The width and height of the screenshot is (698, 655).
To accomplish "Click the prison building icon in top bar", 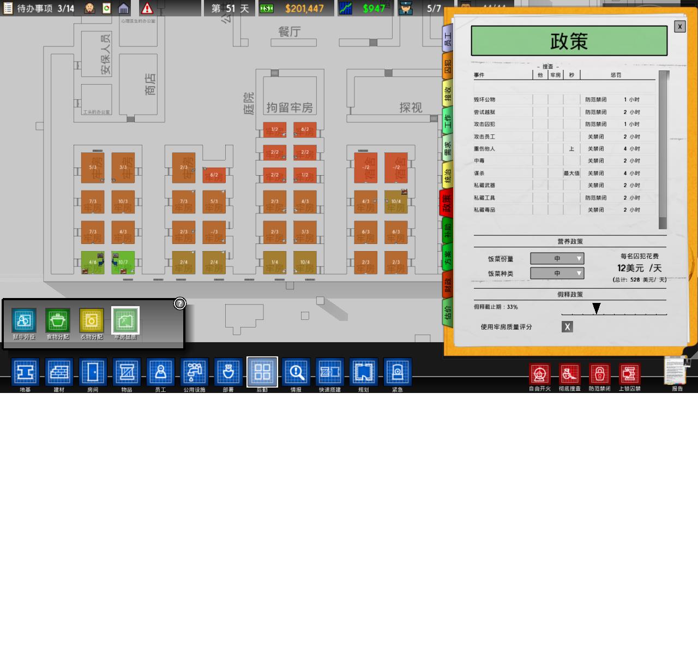I will coord(124,8).
